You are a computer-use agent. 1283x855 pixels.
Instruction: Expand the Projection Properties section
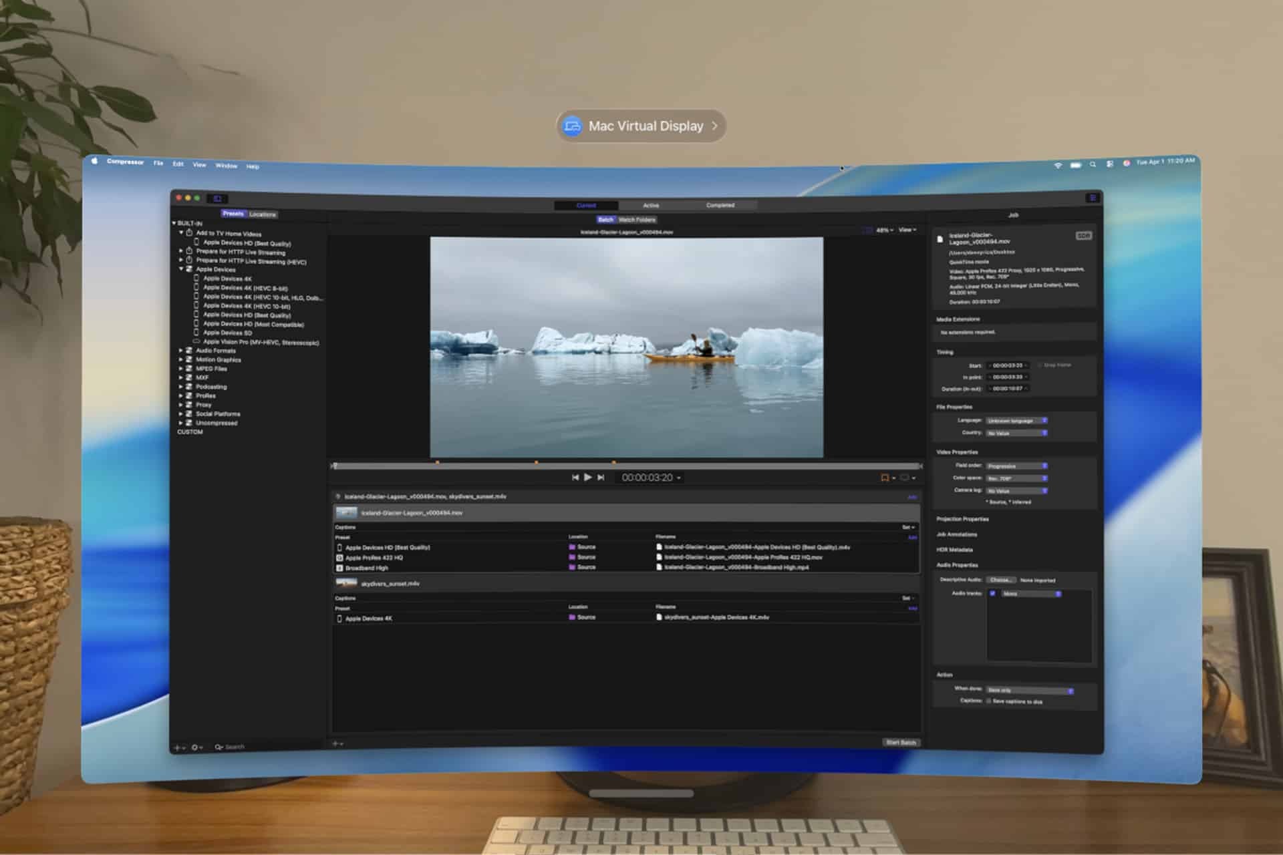tap(962, 519)
